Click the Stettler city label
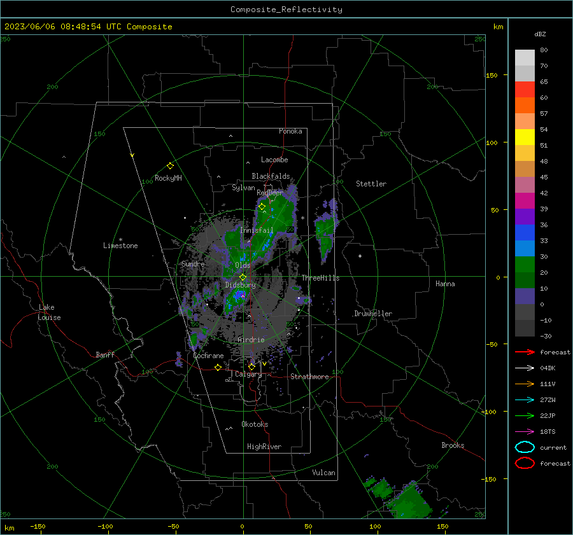Viewport: 573px width, 535px height. [371, 184]
